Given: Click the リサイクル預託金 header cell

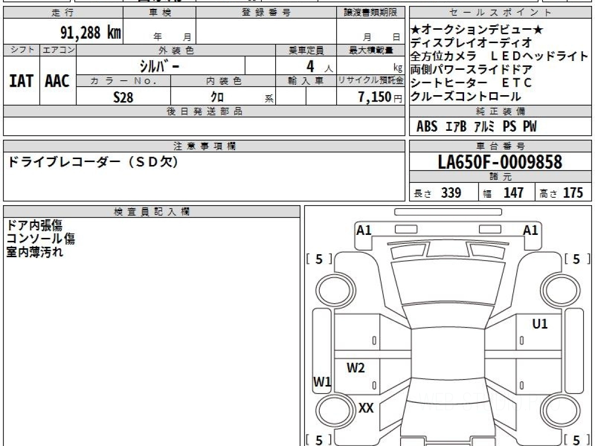Looking at the screenshot, I should (x=371, y=81).
